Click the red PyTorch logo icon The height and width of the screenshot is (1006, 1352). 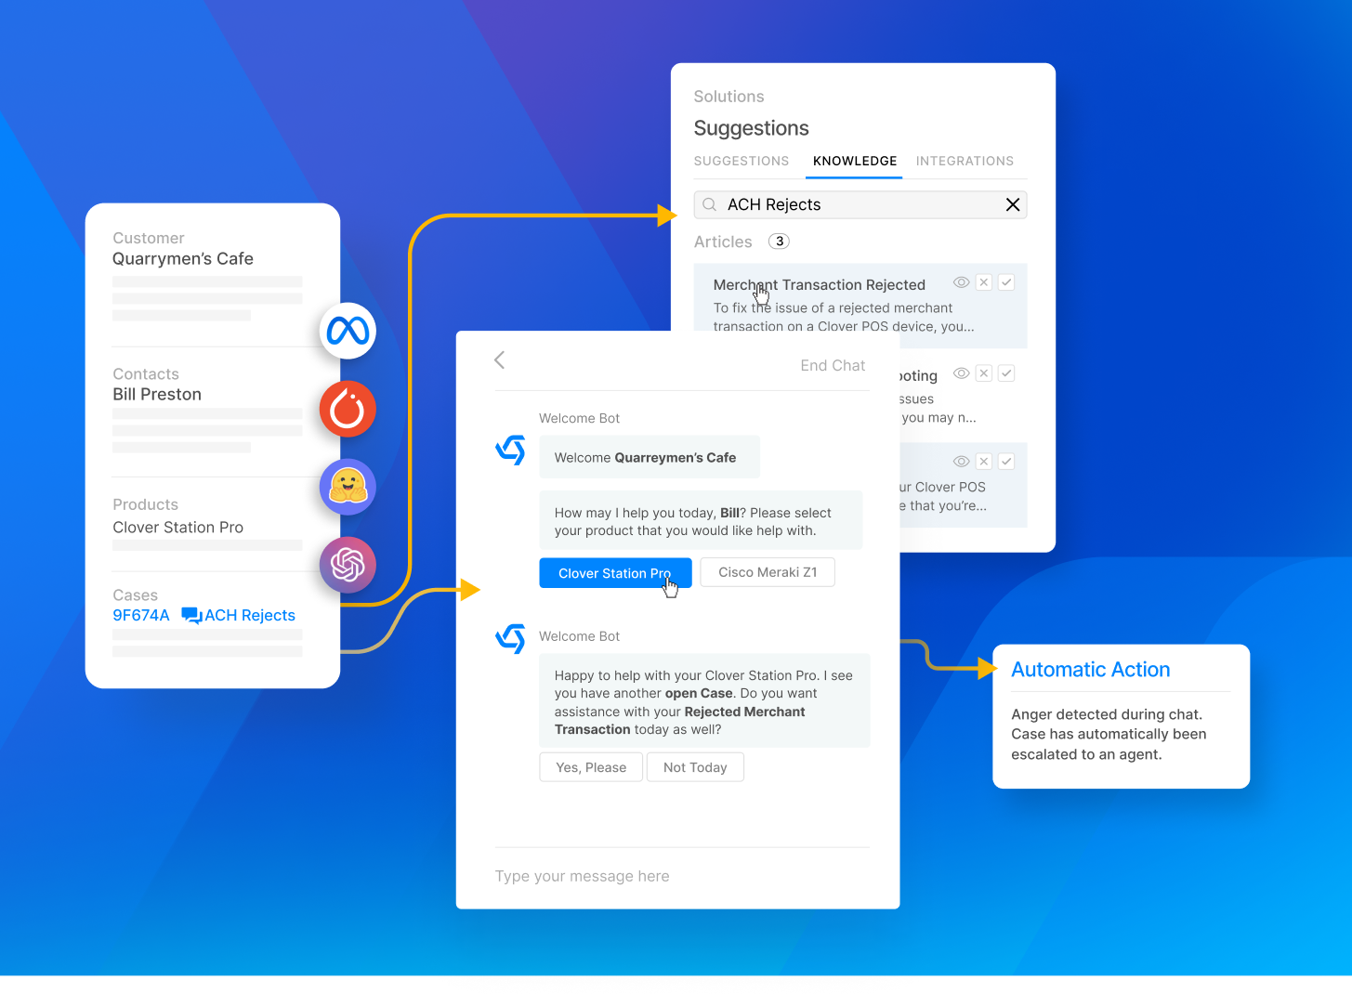[x=348, y=409]
